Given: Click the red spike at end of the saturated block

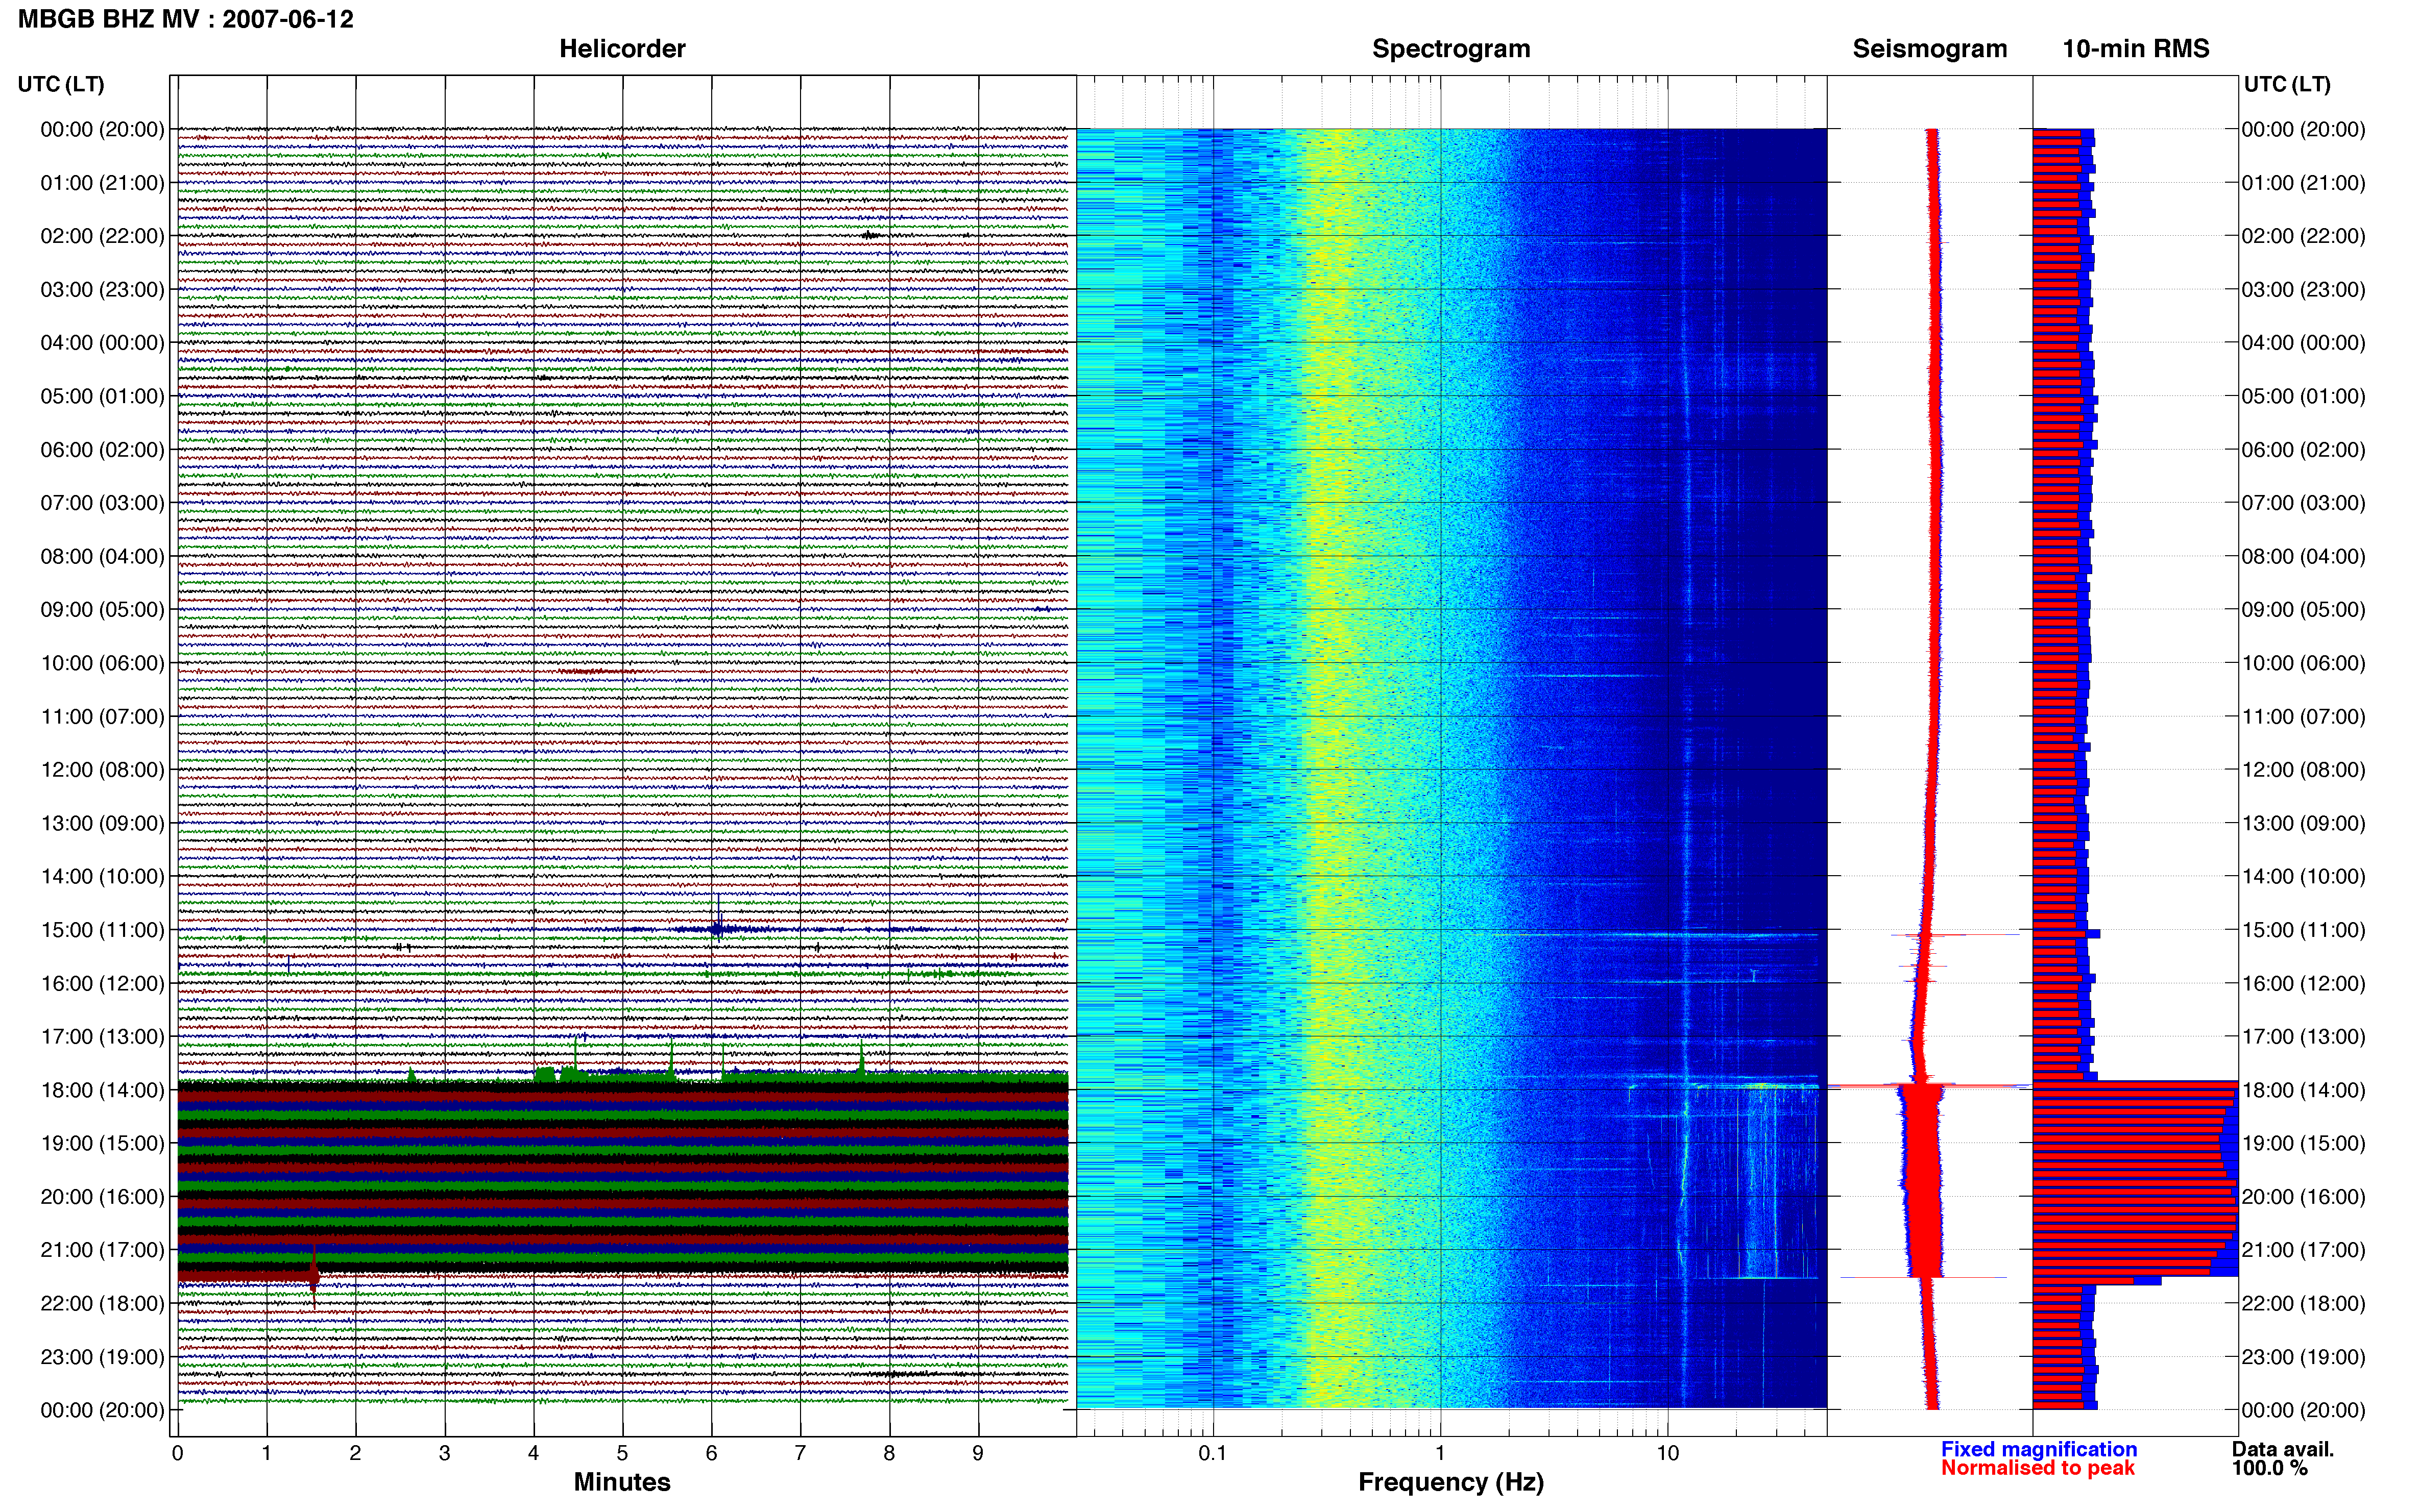Looking at the screenshot, I should point(314,1276).
